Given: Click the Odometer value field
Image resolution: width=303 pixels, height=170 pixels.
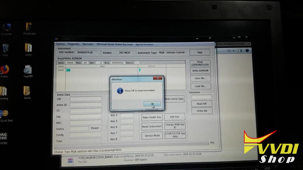Looking at the screenshot, I should pyautogui.click(x=201, y=97).
